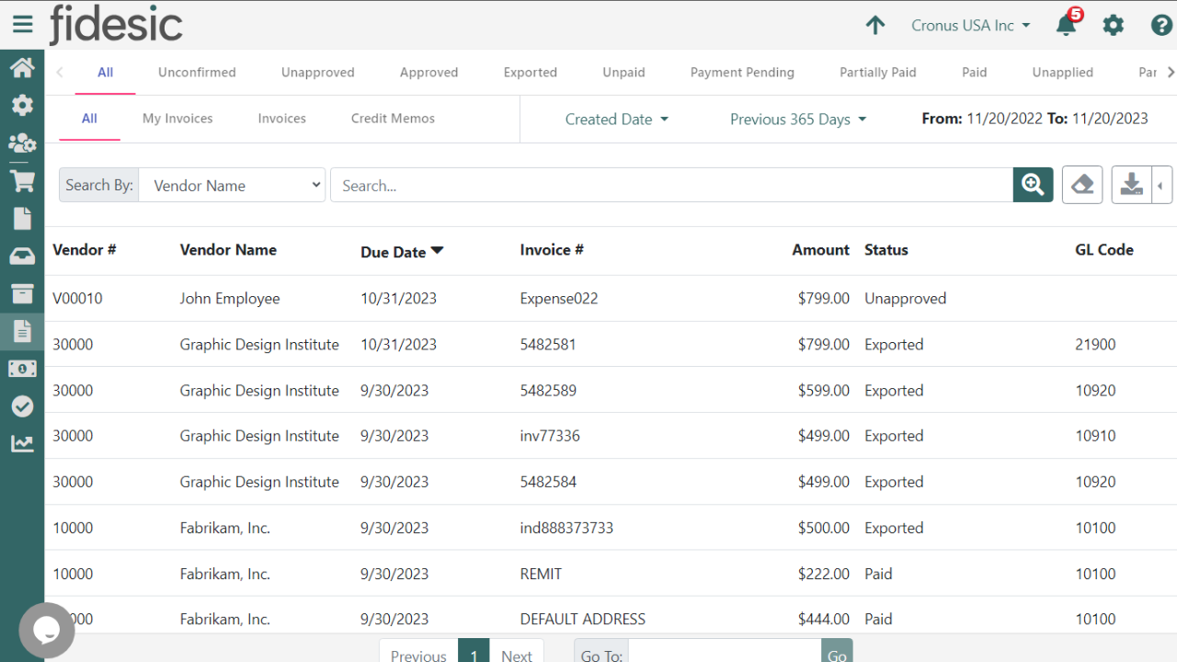
Task: Click the Home sidebar icon
Action: (22, 68)
